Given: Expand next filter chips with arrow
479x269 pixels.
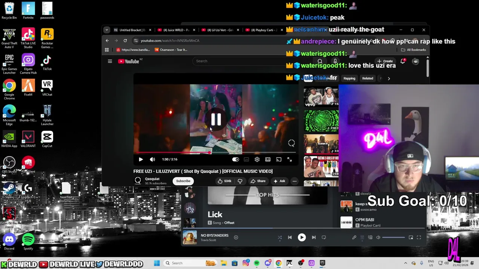Looking at the screenshot, I should click(388, 78).
